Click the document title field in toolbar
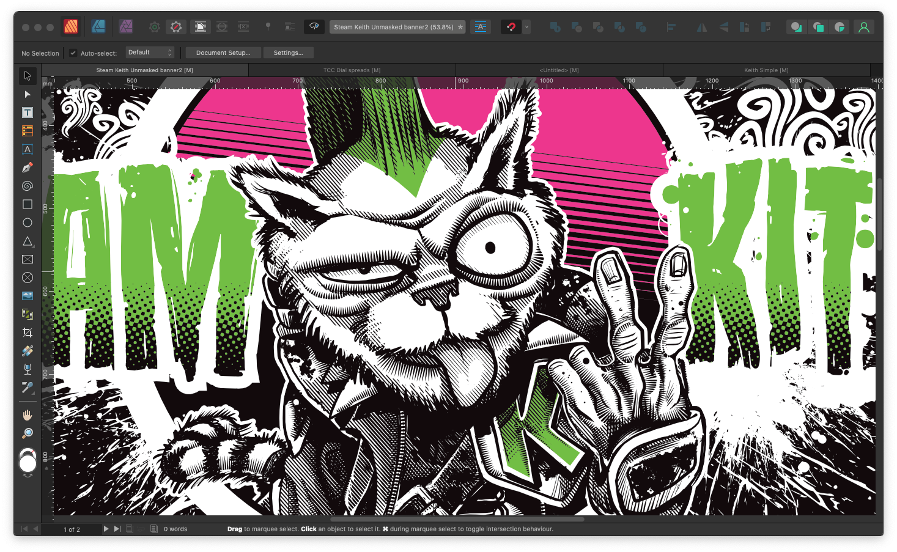 397,27
